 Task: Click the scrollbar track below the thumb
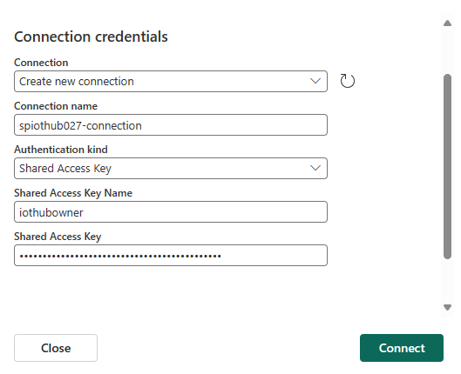(447, 281)
